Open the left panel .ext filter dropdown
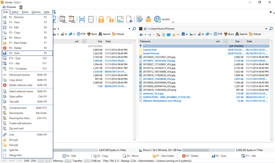The height and width of the screenshot is (163, 275). pos(84,41)
